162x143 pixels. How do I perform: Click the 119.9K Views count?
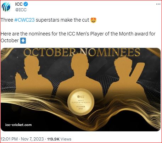coord(59,139)
